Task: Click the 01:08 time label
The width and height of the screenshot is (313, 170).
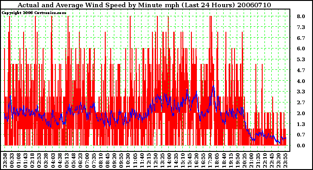Action: (19, 160)
